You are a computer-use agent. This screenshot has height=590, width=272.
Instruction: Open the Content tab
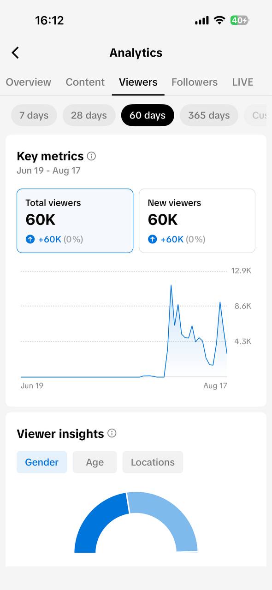85,82
